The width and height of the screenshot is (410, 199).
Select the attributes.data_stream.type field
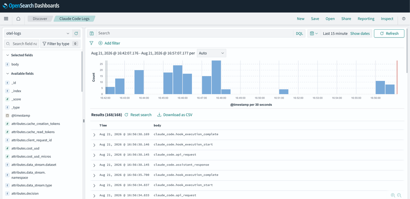pos(31,185)
